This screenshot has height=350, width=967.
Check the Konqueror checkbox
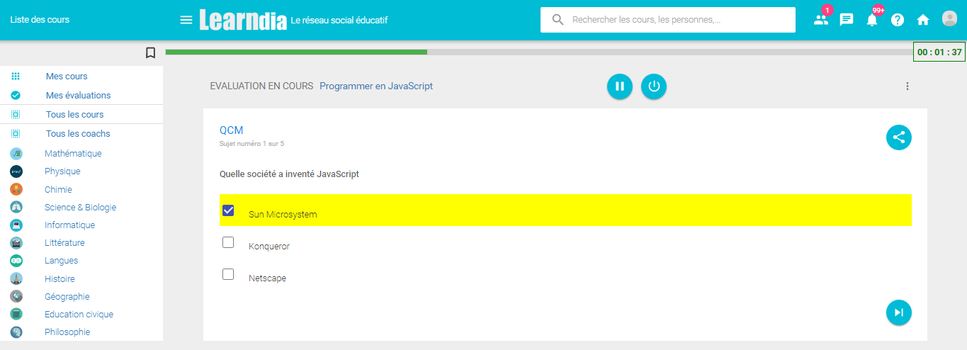point(228,242)
